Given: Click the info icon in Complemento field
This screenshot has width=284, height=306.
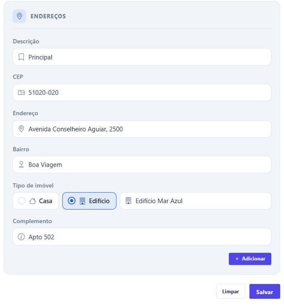Looking at the screenshot, I should point(21,237).
